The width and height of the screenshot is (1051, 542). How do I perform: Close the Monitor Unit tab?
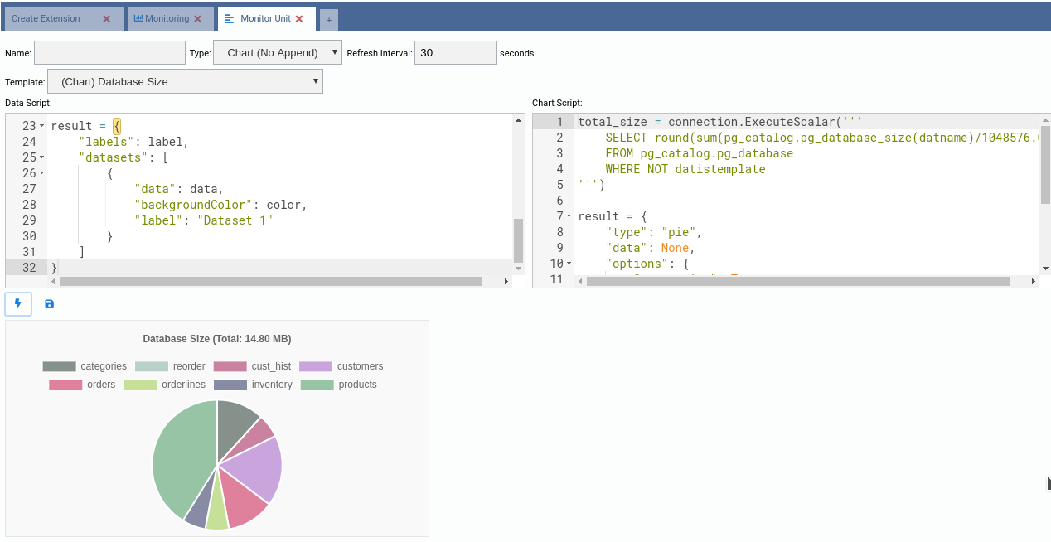299,19
